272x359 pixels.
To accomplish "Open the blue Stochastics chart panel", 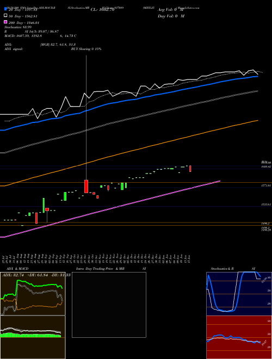I will [239, 294].
